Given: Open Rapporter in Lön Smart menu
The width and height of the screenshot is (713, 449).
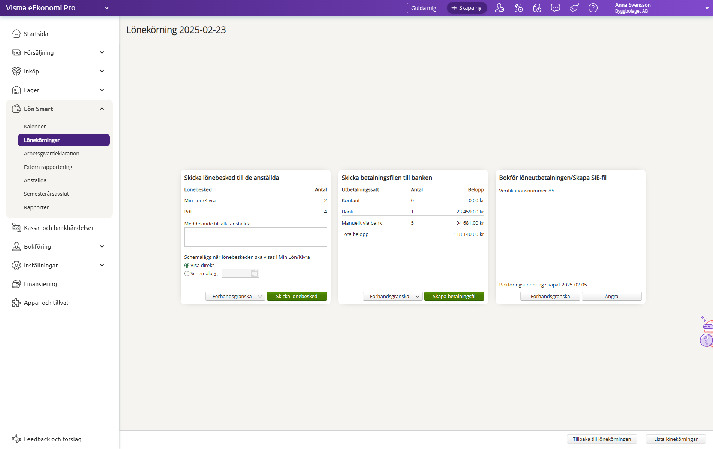Looking at the screenshot, I should tap(36, 207).
